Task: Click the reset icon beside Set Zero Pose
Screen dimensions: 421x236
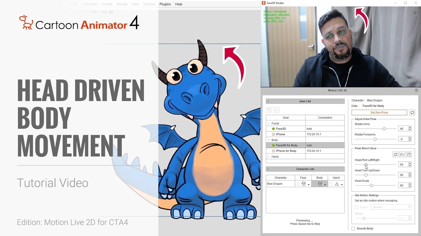Action: click(412, 112)
